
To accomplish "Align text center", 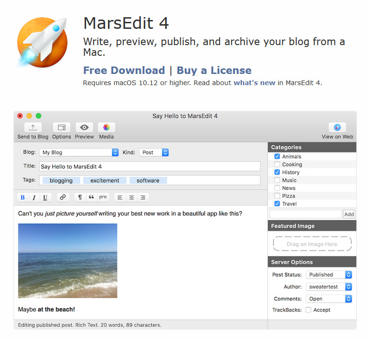I will pyautogui.click(x=131, y=197).
